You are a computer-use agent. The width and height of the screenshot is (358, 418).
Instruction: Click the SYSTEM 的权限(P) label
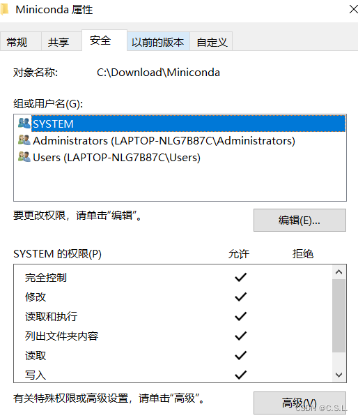[x=58, y=254]
